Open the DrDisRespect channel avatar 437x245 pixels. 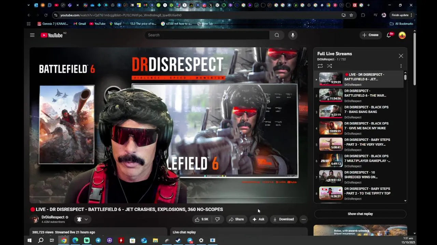pyautogui.click(x=34, y=219)
